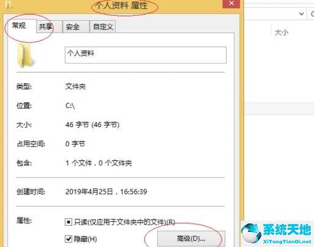Switch to the 常规 tab
This screenshot has width=314, height=247.
[21, 26]
